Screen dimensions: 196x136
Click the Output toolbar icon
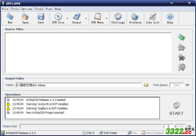(x=77, y=17)
